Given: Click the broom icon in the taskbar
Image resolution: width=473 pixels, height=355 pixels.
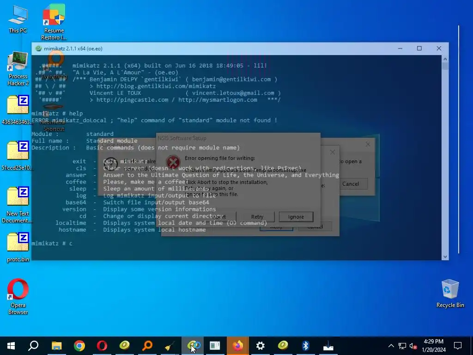Looking at the screenshot, I should [x=170, y=346].
